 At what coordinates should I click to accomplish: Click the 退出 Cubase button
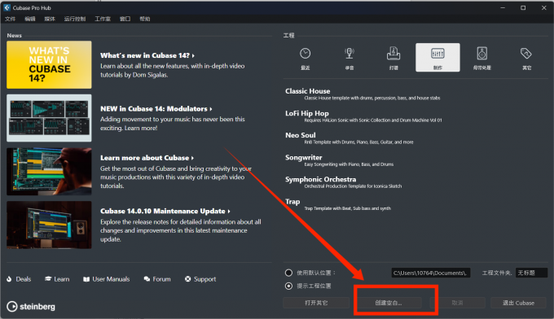coord(518,303)
